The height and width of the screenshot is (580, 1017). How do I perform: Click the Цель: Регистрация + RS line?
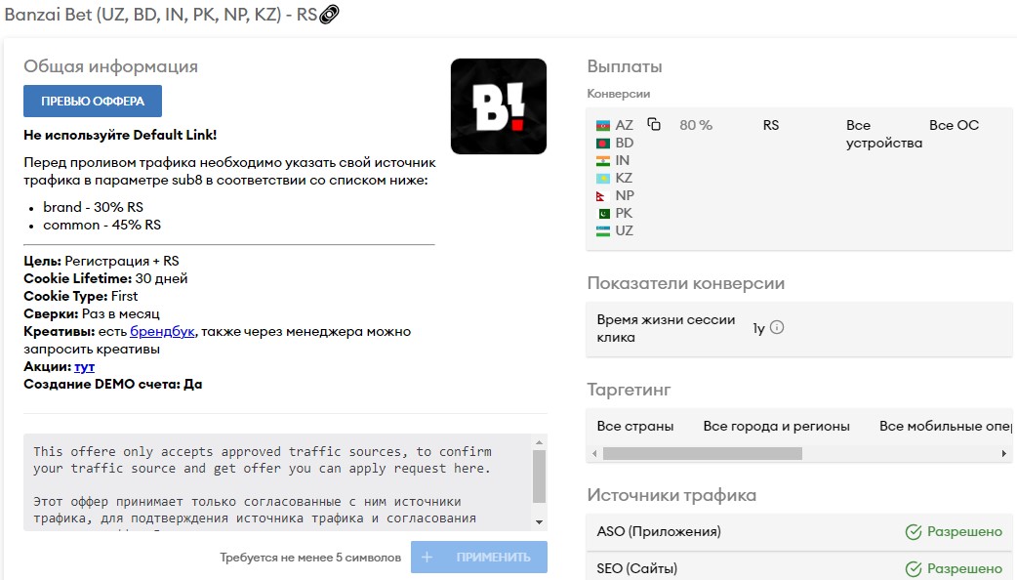click(102, 261)
